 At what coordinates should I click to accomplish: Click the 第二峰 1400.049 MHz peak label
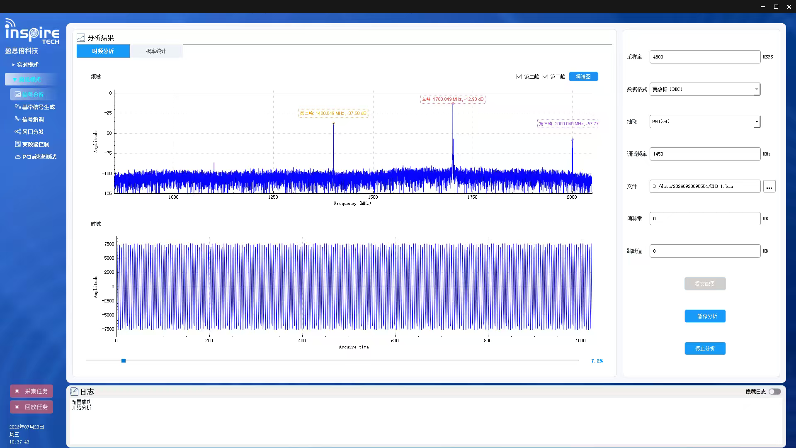(333, 113)
